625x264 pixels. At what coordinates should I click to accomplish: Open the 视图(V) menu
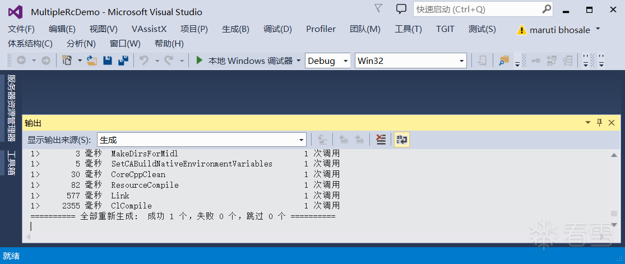104,29
